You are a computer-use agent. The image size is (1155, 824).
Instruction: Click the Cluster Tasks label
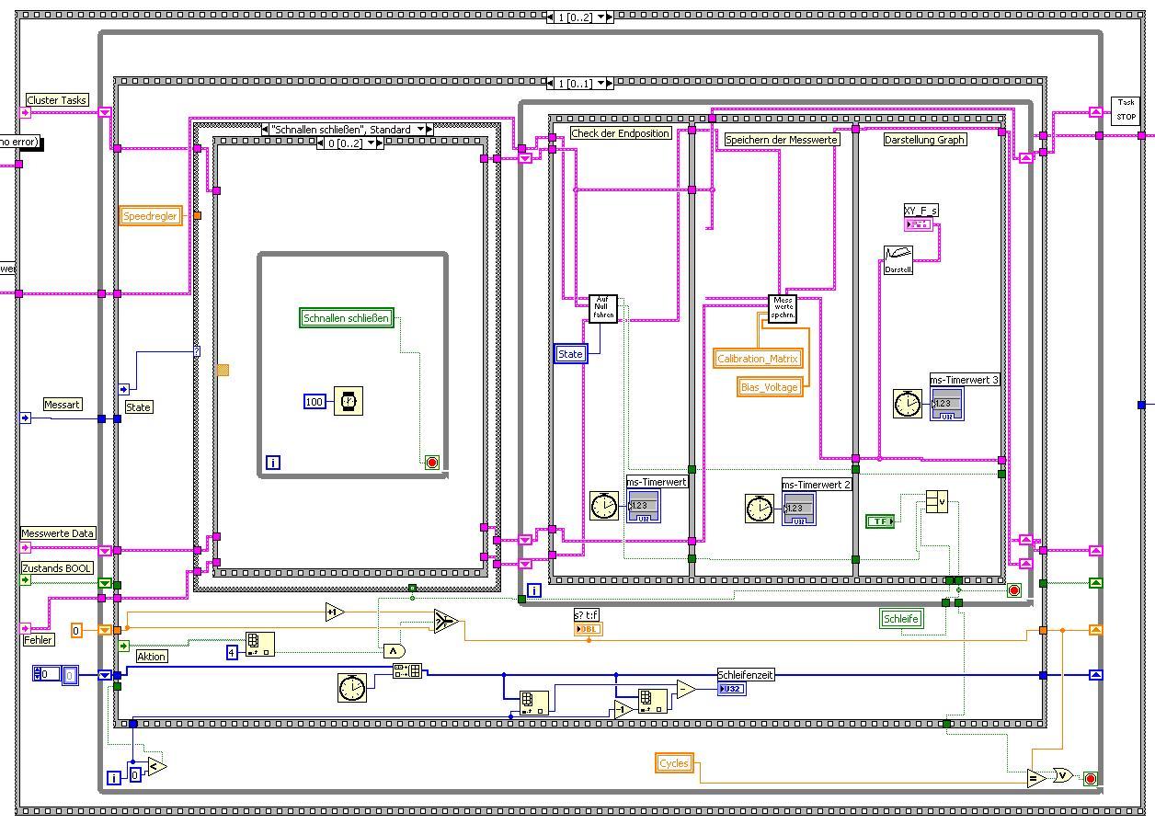click(x=57, y=100)
